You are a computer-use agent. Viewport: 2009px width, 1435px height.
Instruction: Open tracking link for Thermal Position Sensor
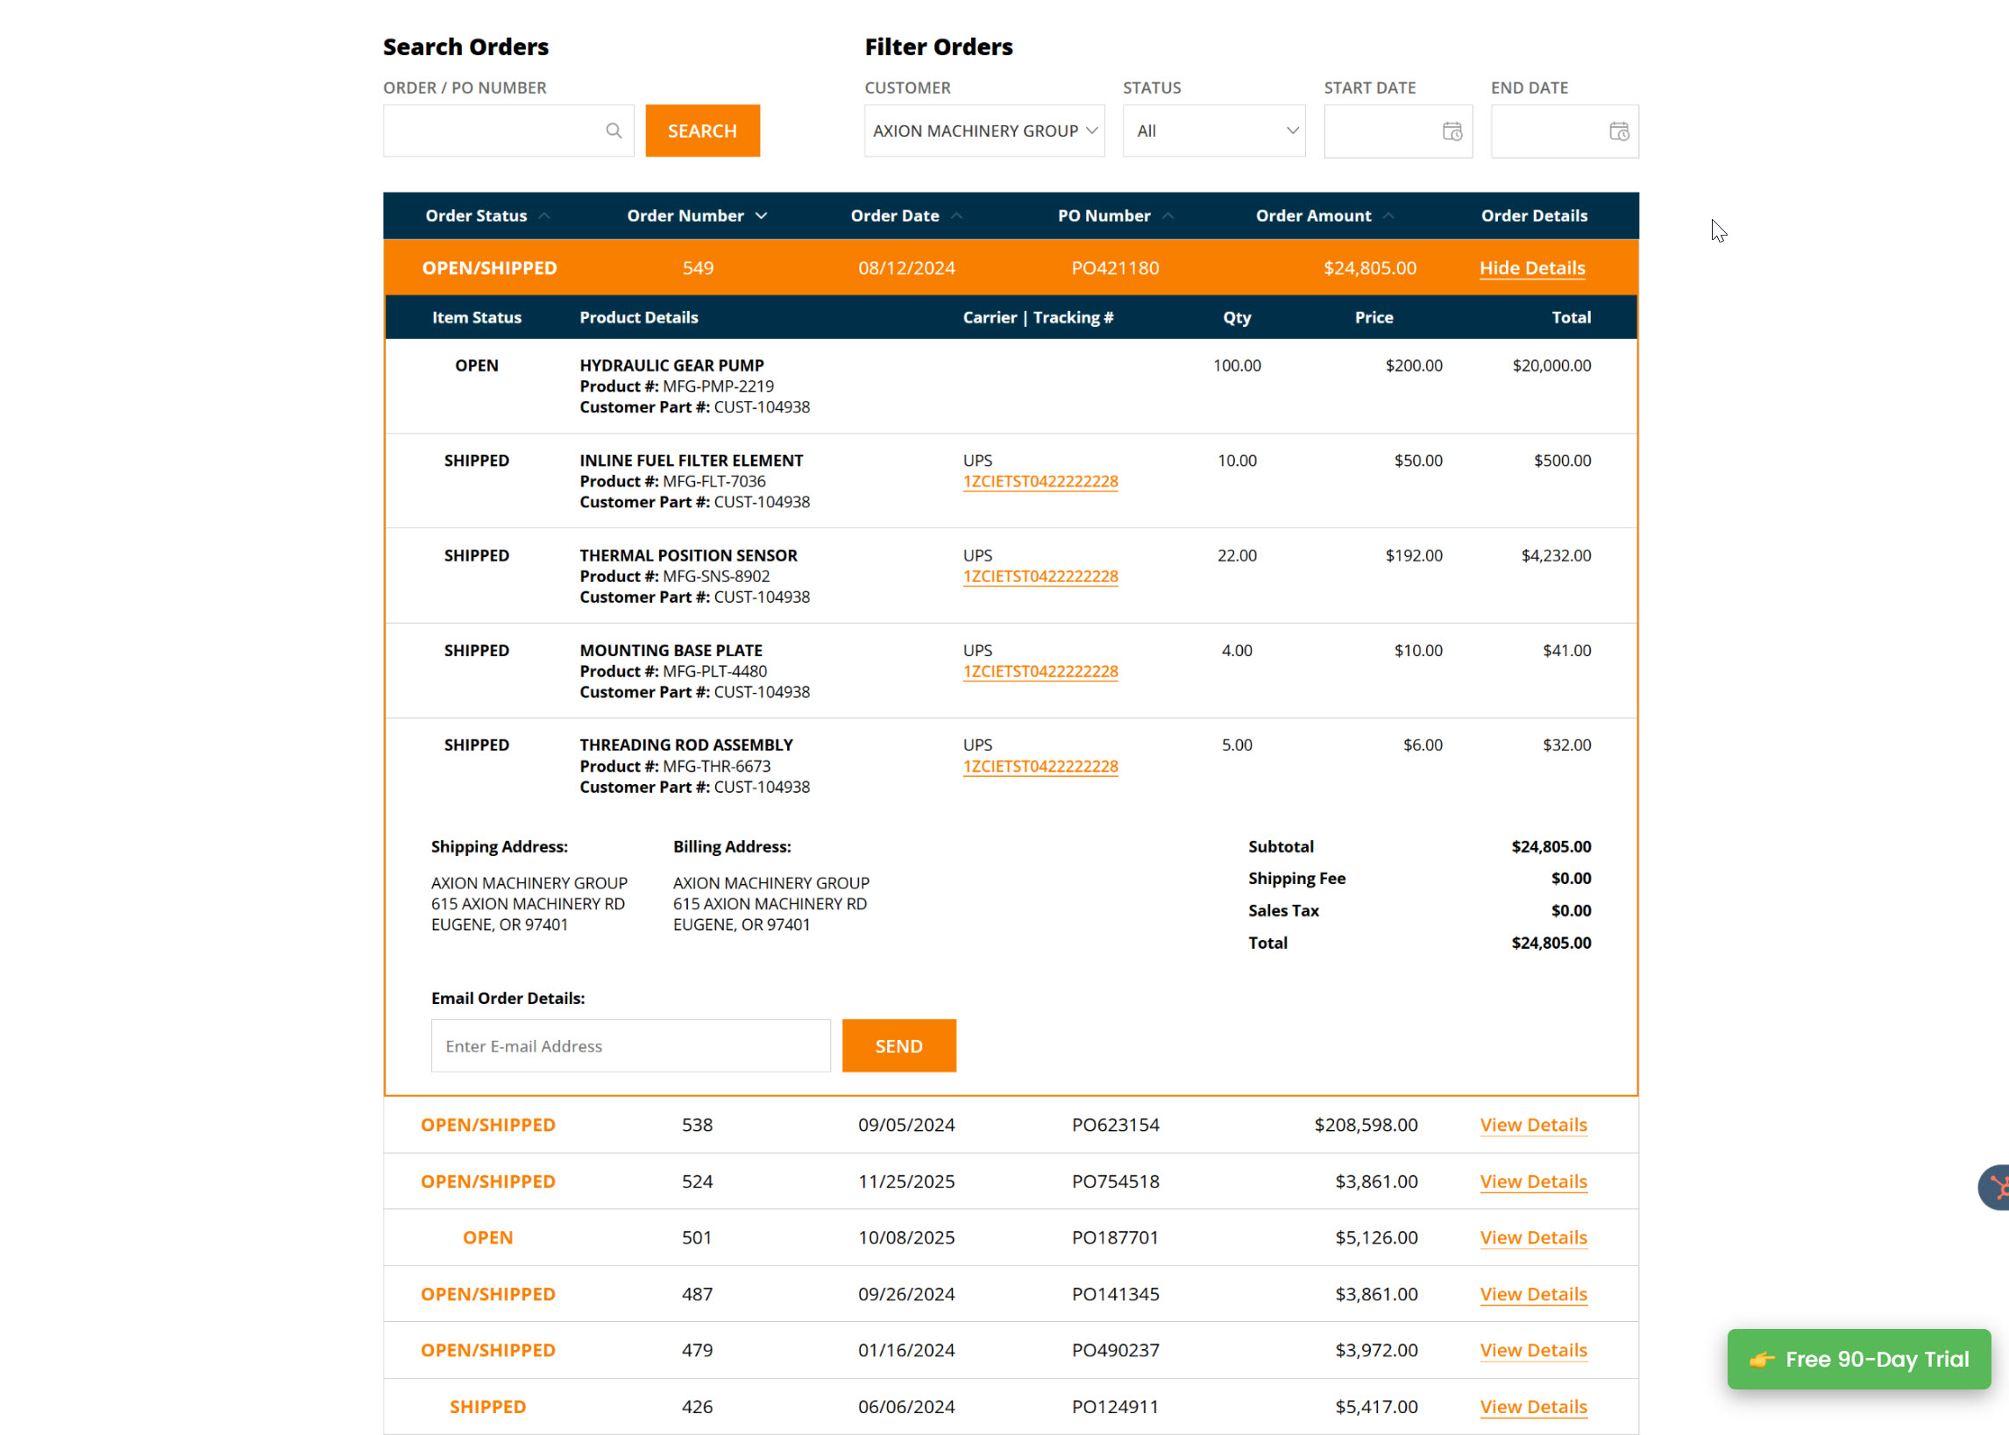1040,576
